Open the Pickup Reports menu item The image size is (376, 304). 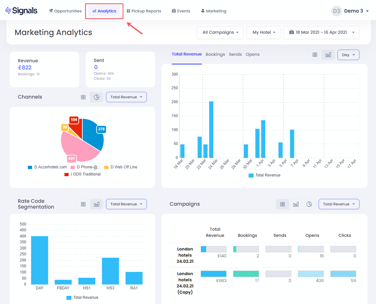pos(144,11)
